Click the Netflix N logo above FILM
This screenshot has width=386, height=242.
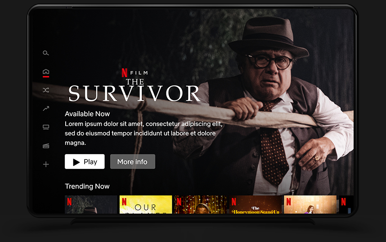click(x=125, y=73)
